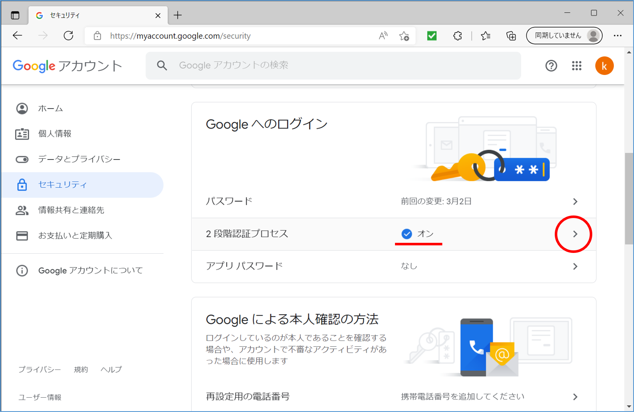Expand the 2 段階認証プロセス row chevron
The width and height of the screenshot is (634, 412).
coord(575,234)
